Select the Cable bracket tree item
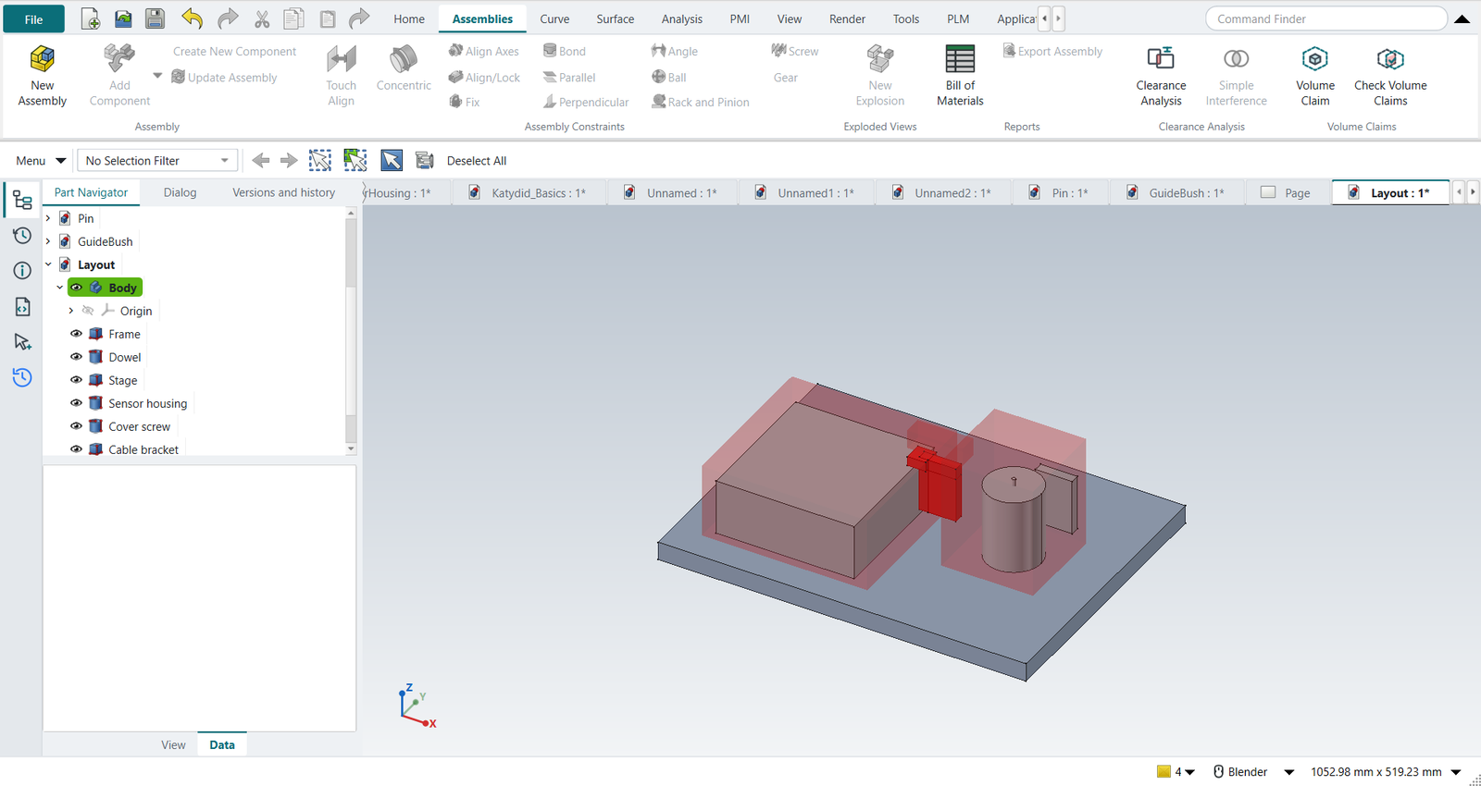 (143, 449)
